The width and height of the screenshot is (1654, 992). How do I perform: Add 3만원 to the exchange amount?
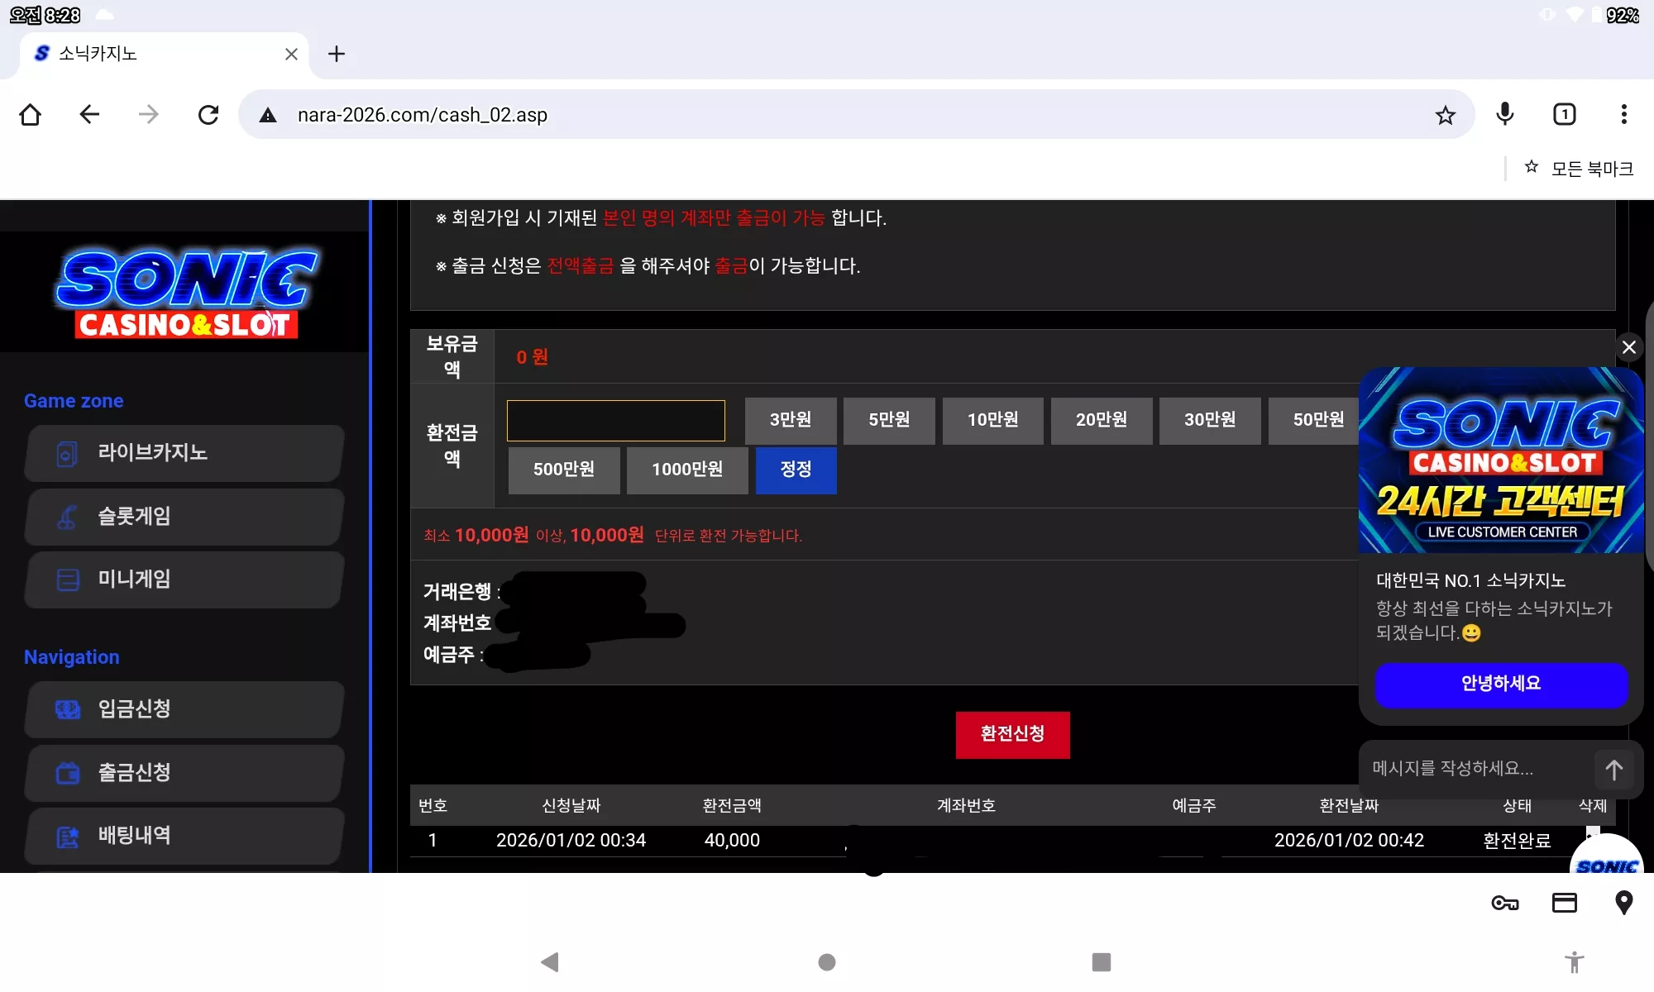[x=791, y=421]
